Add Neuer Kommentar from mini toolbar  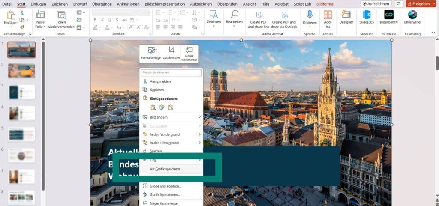point(189,53)
